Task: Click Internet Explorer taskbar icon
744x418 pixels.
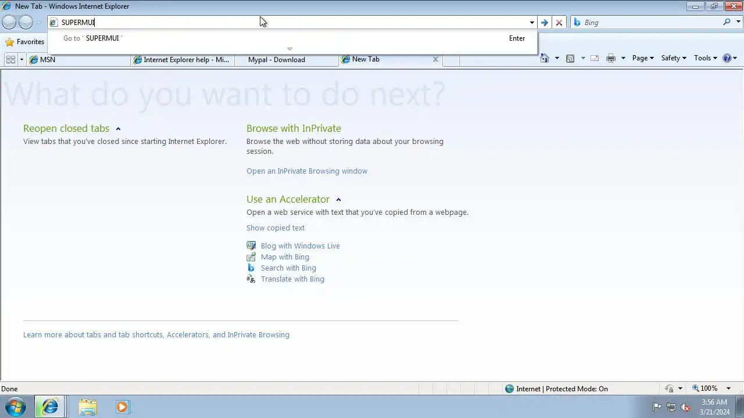Action: [x=50, y=407]
